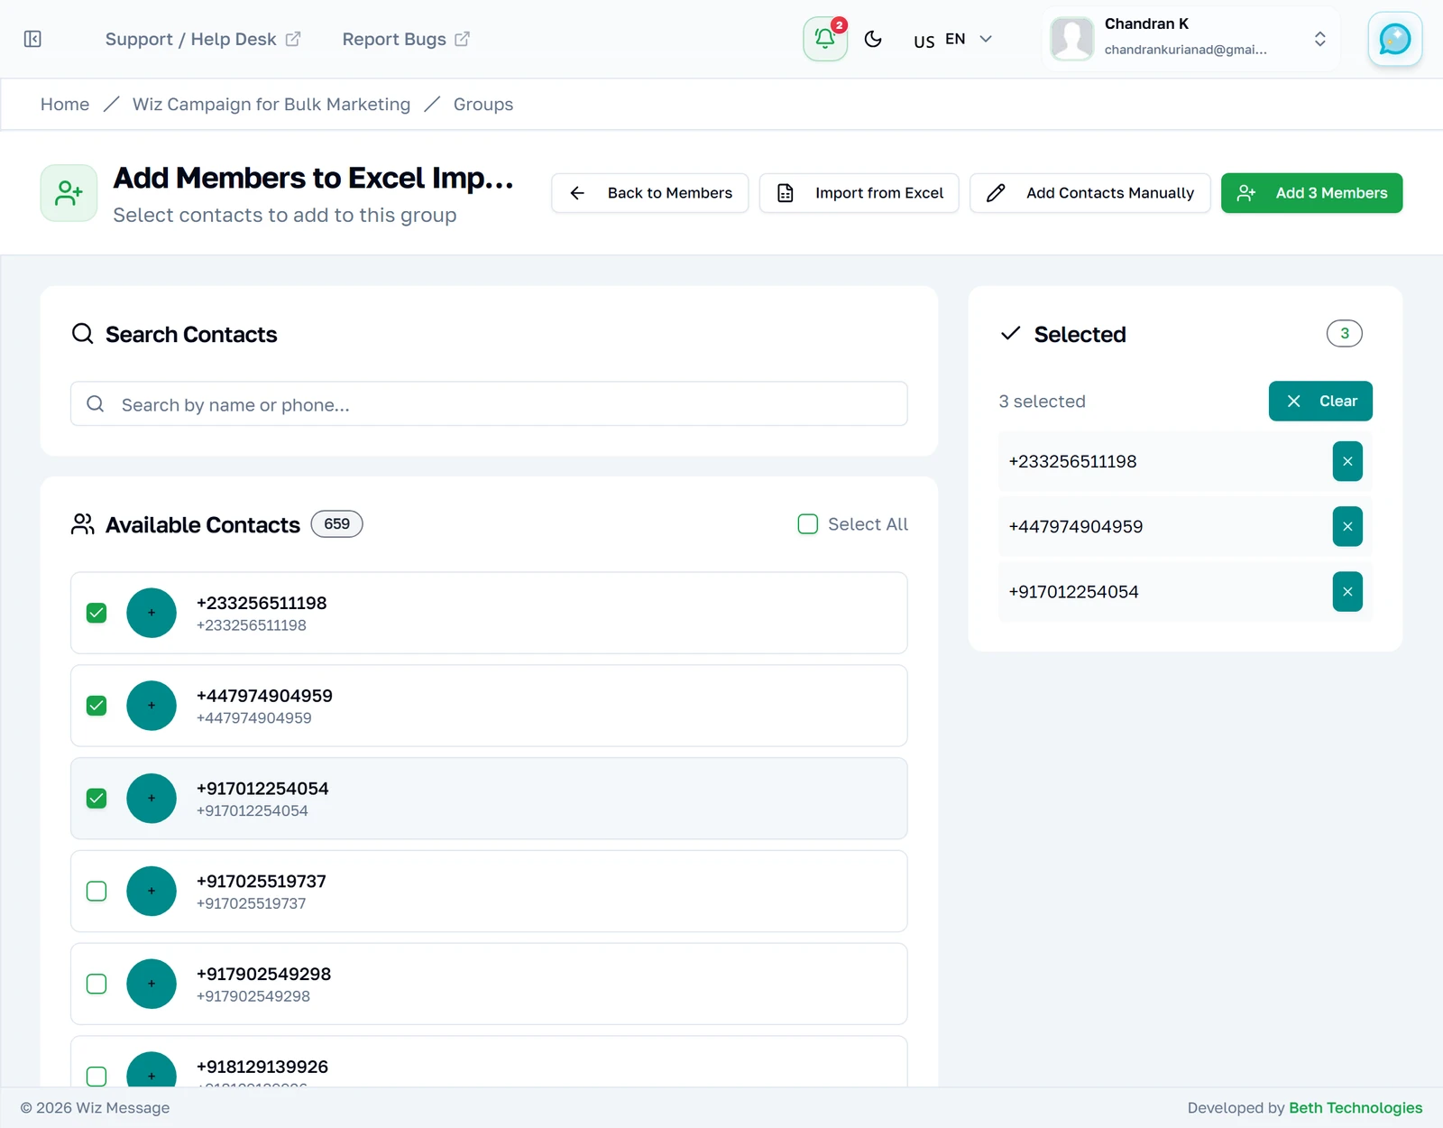Click avatar of contact +447974904959

152,706
